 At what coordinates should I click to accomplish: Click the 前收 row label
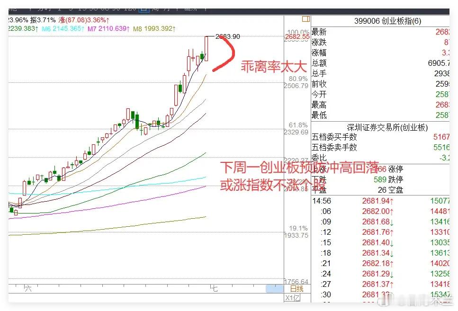pos(319,84)
